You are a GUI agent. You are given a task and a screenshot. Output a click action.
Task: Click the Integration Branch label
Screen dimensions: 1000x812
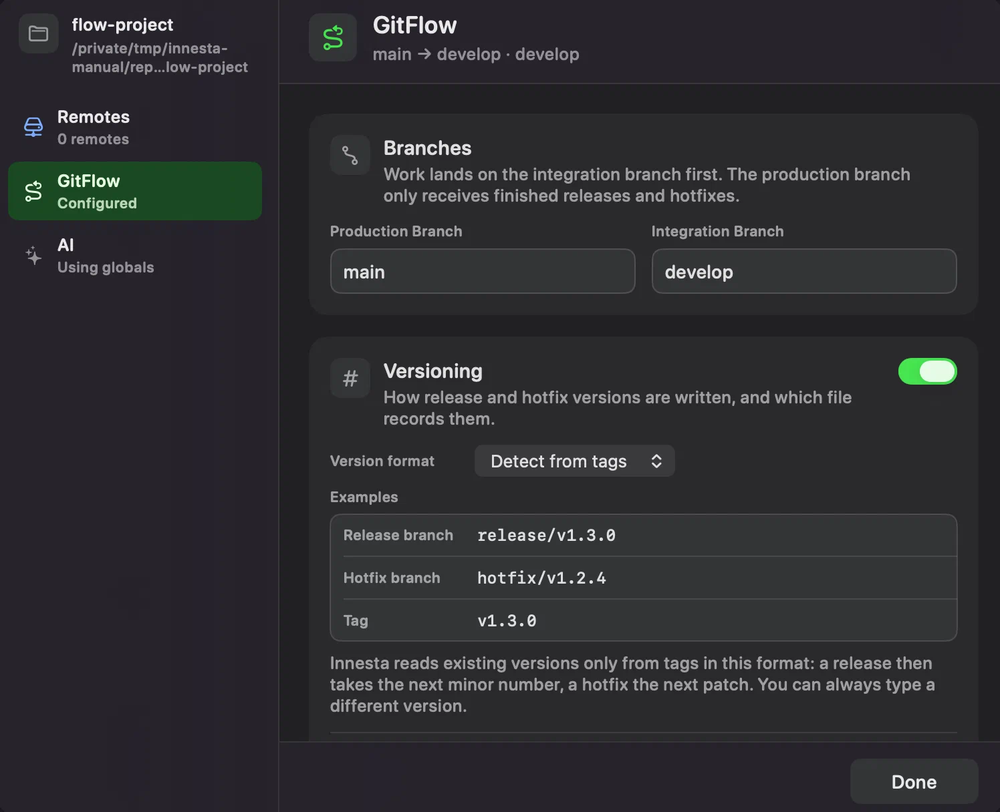click(717, 231)
